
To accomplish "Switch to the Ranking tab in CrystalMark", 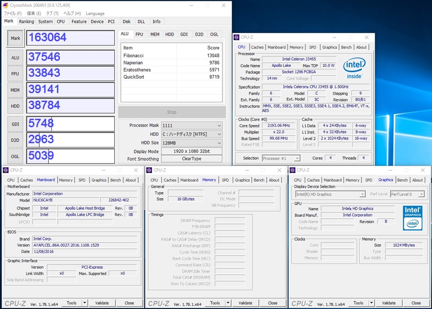I will (x=27, y=21).
